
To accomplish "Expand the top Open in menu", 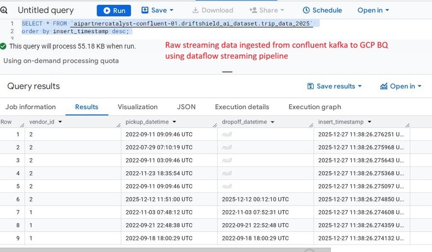I will click(374, 10).
